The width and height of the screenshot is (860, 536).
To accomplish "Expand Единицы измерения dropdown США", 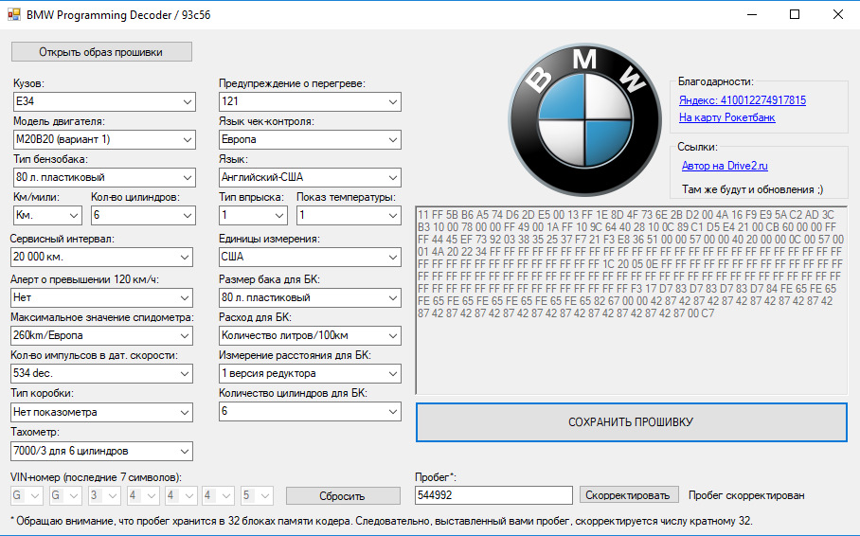I will pos(310,257).
